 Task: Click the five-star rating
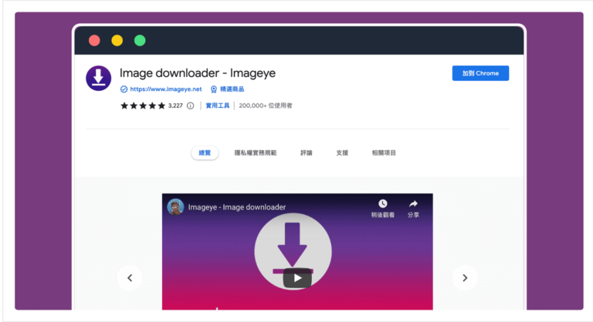point(143,106)
